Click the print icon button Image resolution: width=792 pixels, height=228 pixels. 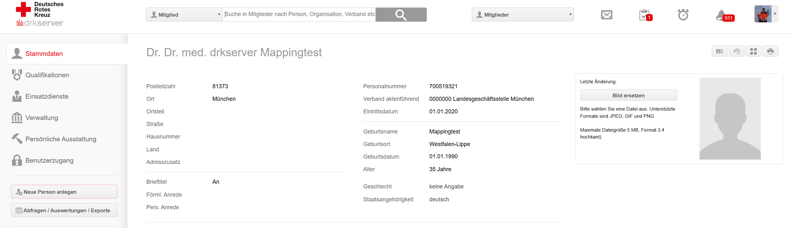(770, 51)
